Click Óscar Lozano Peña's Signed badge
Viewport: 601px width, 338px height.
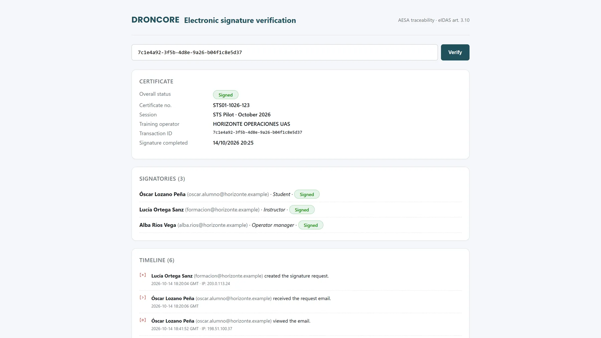307,195
